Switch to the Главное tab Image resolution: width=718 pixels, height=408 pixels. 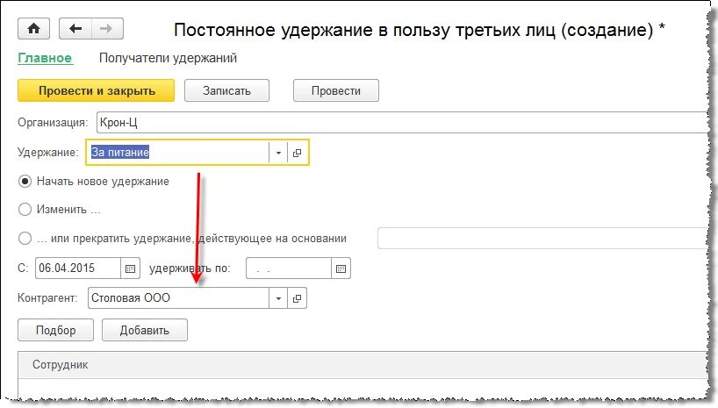45,58
